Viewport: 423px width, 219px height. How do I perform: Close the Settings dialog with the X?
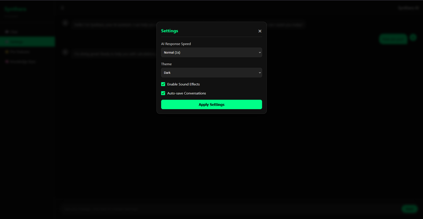click(x=260, y=31)
